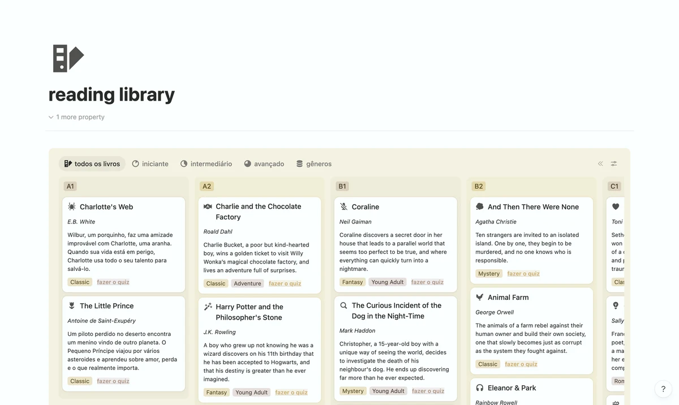Switch to the todos os livros tab
Image resolution: width=679 pixels, height=405 pixels.
92,164
